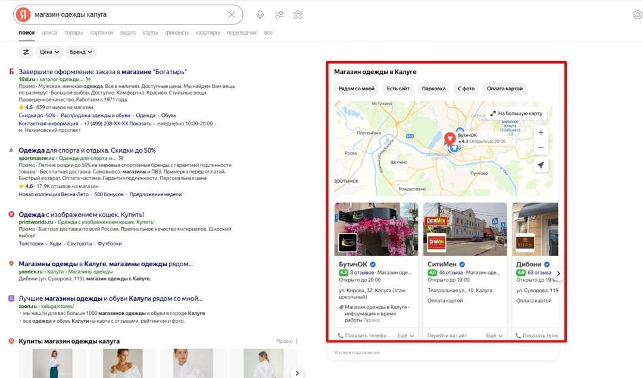
Task: Select the С фото filter chip
Action: pyautogui.click(x=466, y=89)
